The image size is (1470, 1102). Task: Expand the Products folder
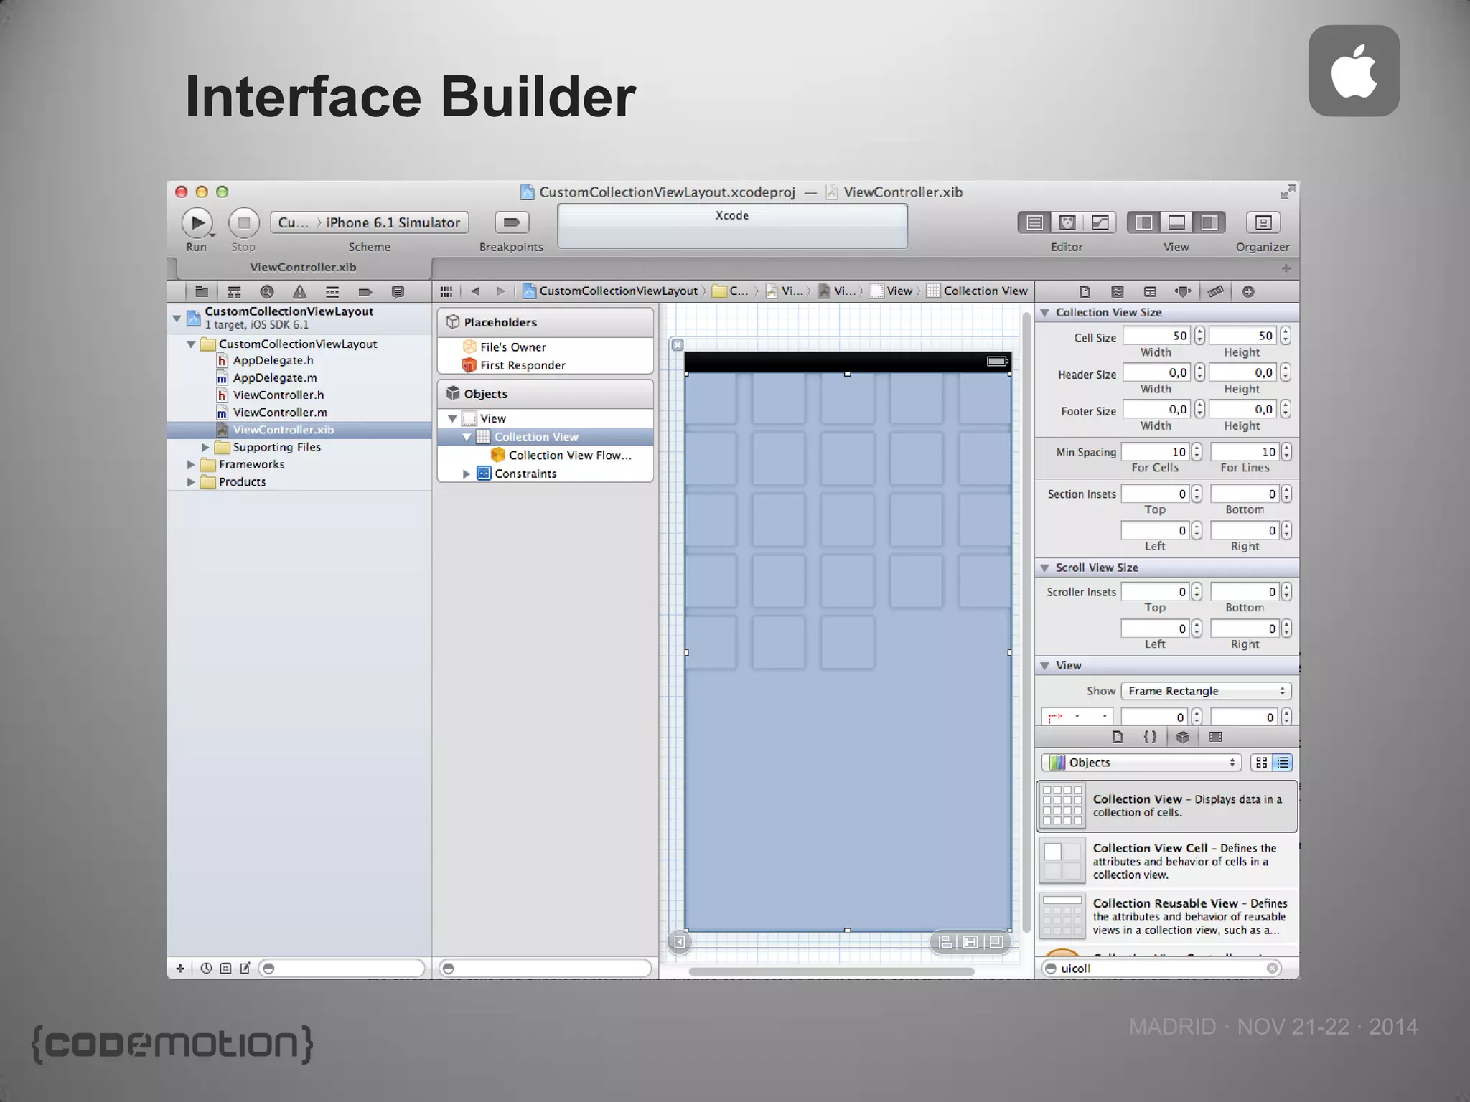click(x=191, y=482)
